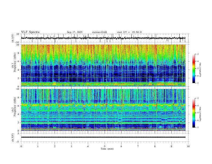Click inside the ch.1 spectrogram panel
Image resolution: width=212 pixels, height=164 pixels.
click(103, 65)
